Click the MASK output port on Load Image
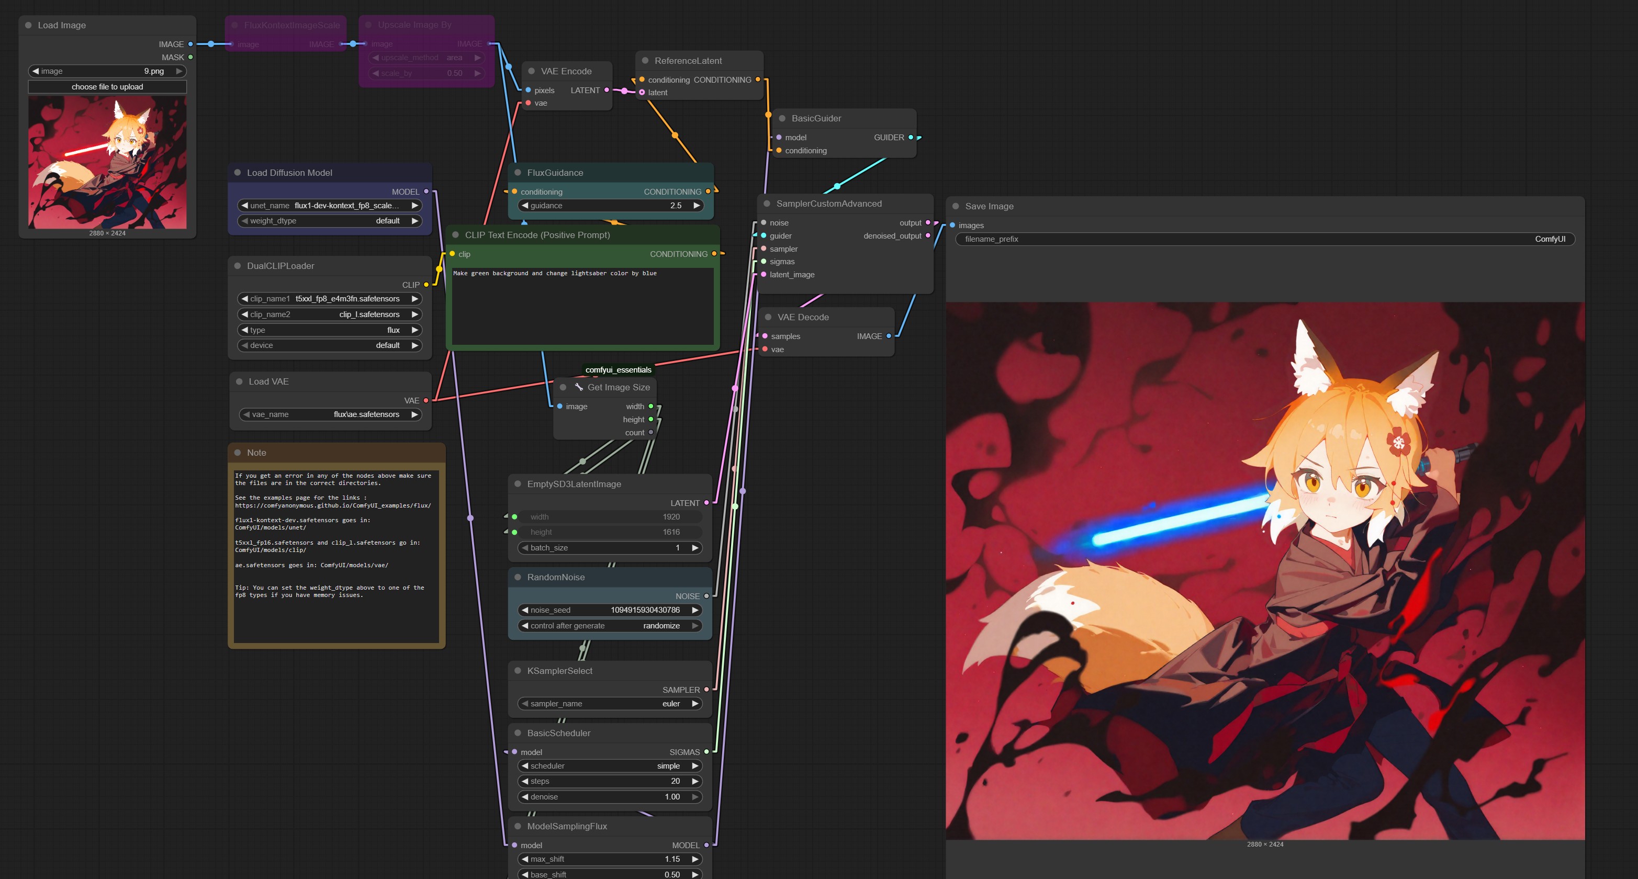The image size is (1638, 879). pos(190,57)
